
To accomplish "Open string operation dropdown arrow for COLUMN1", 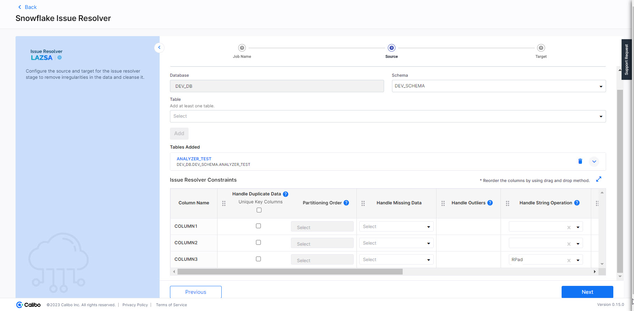I will tap(578, 227).
